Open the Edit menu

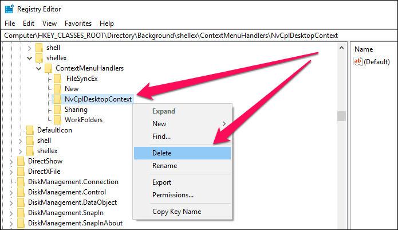click(29, 24)
